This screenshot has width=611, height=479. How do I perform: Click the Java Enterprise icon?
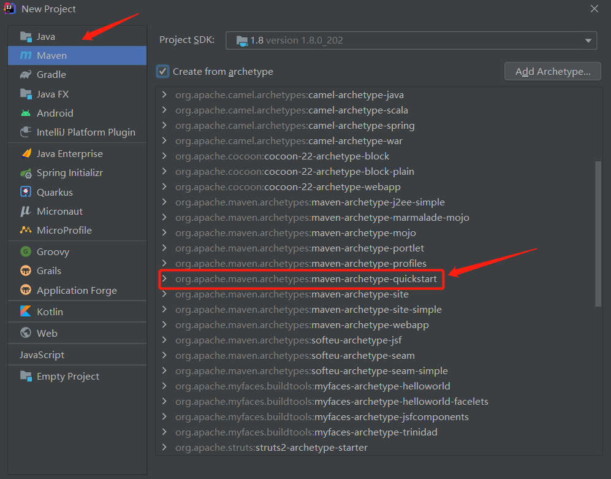pyautogui.click(x=26, y=153)
